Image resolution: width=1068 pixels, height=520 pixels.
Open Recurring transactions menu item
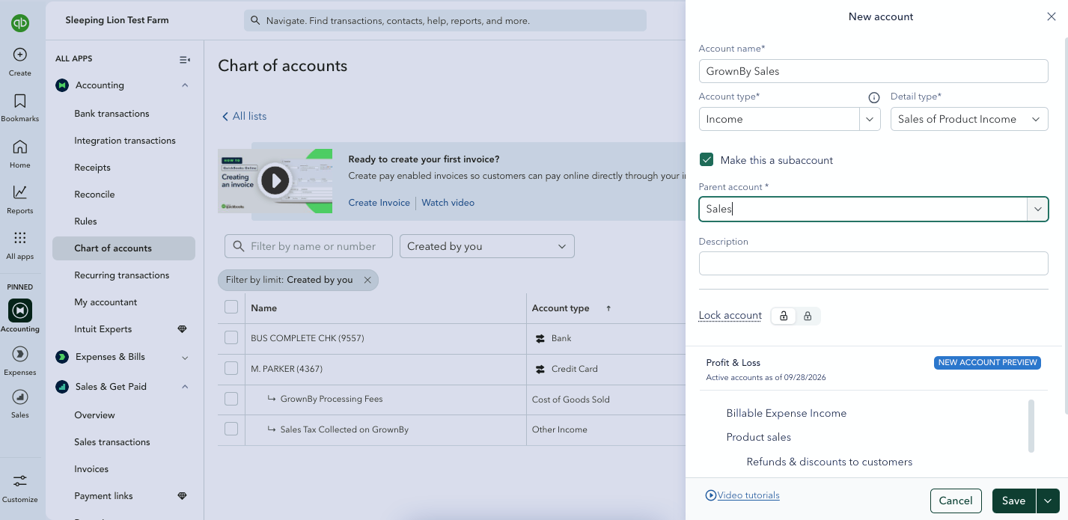coord(122,275)
